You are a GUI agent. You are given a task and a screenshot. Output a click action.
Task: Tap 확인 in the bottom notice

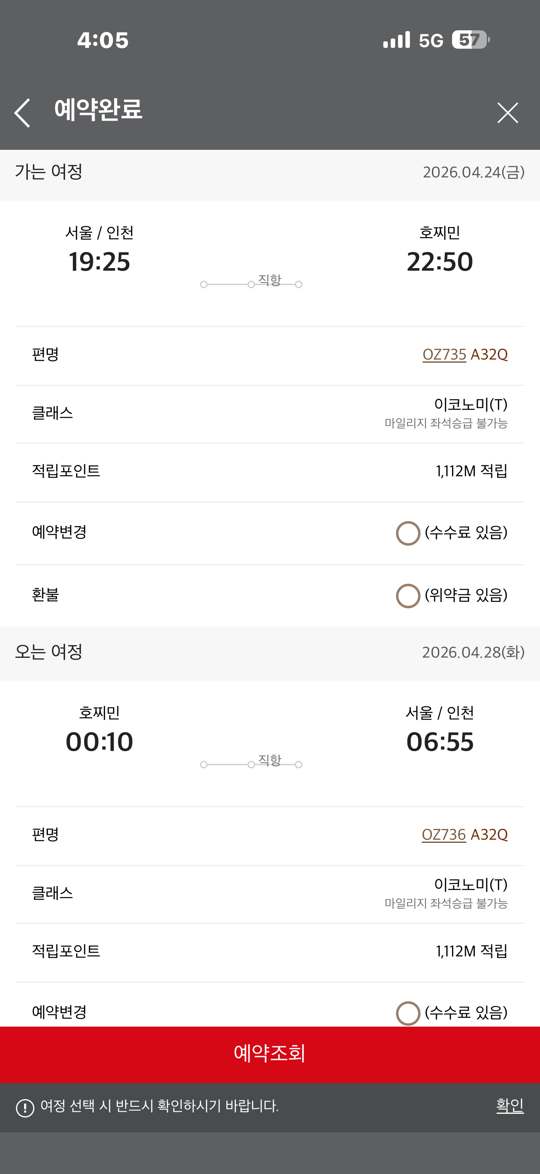point(509,1106)
